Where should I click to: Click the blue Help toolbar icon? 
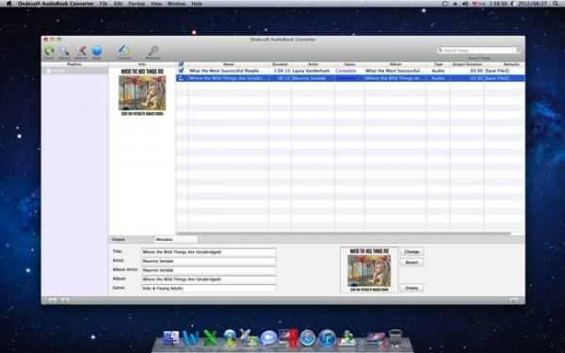tap(97, 51)
